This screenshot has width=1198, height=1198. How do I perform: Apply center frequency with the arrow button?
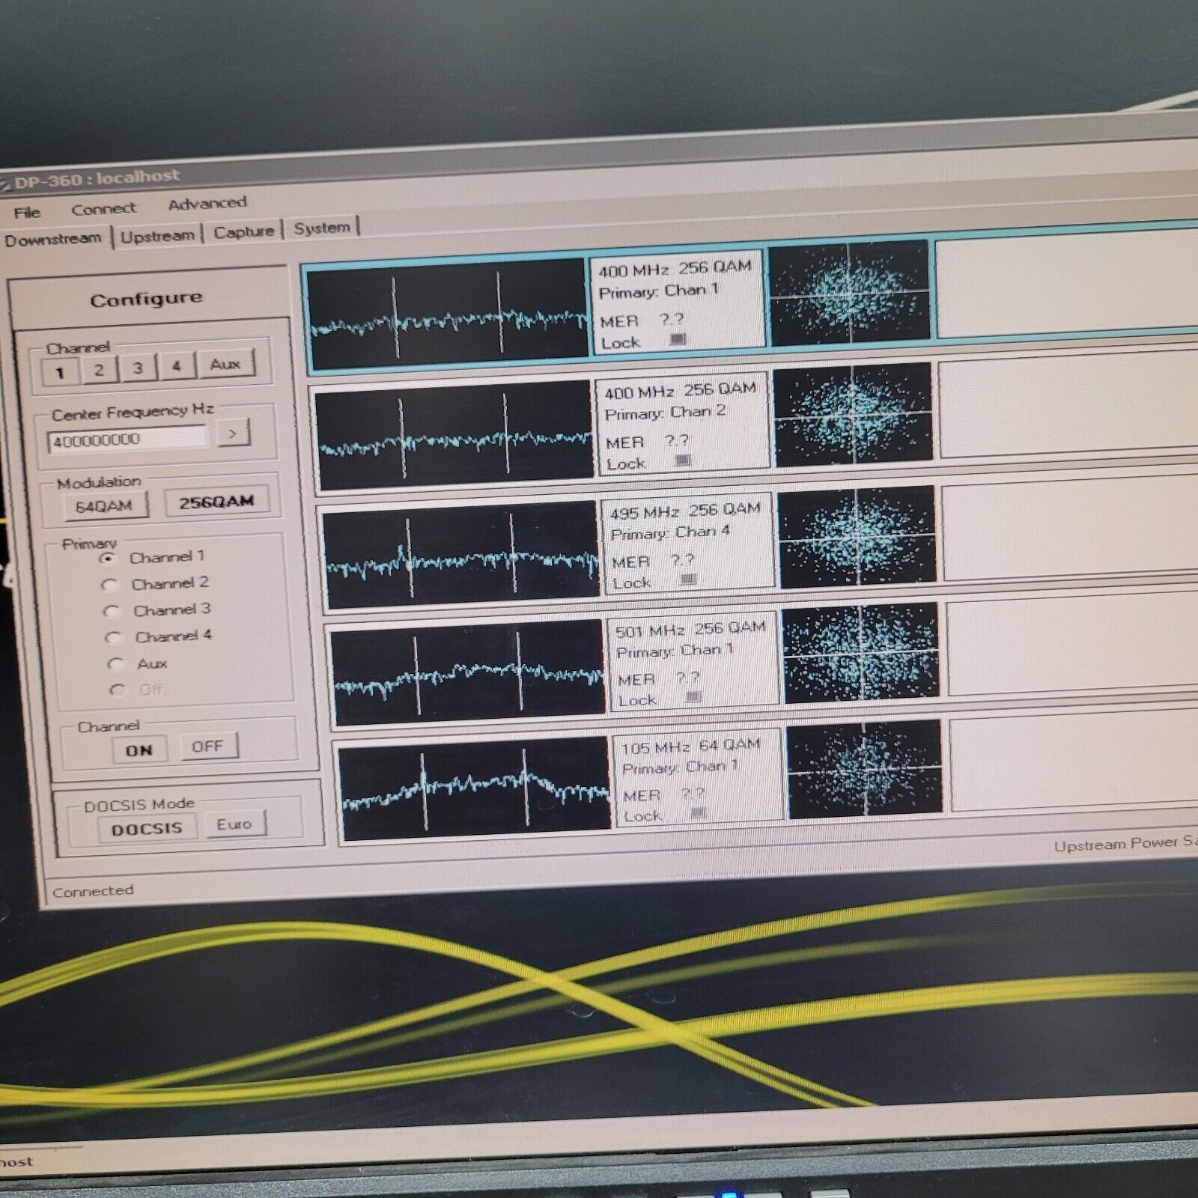233,433
